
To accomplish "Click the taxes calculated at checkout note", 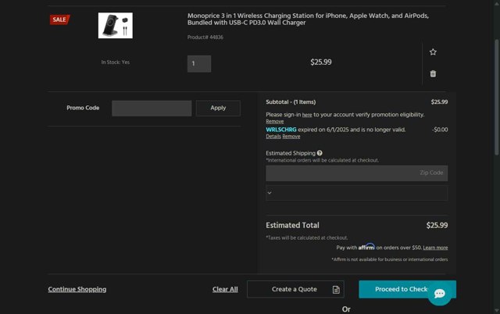I will coord(307,237).
